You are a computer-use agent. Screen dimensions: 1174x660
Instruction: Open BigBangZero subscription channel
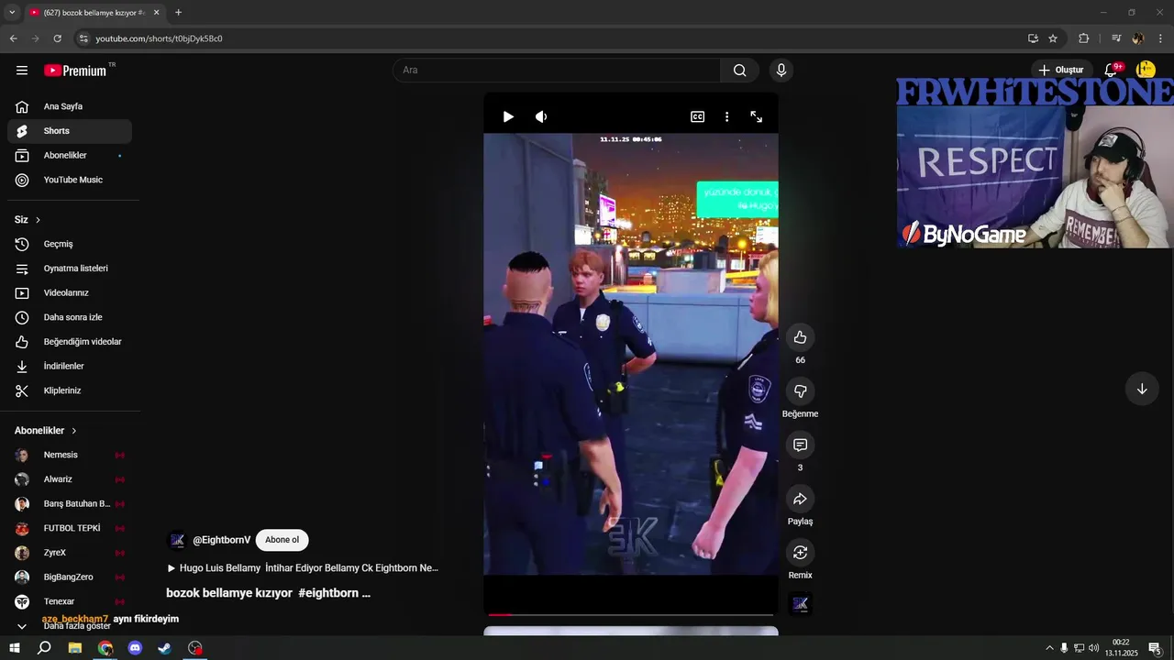tap(70, 577)
